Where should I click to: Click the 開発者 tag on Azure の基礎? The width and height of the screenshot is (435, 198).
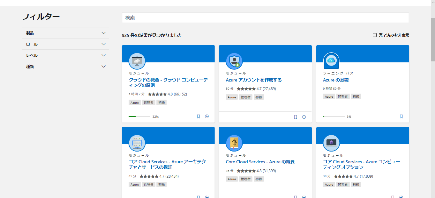coord(343,96)
